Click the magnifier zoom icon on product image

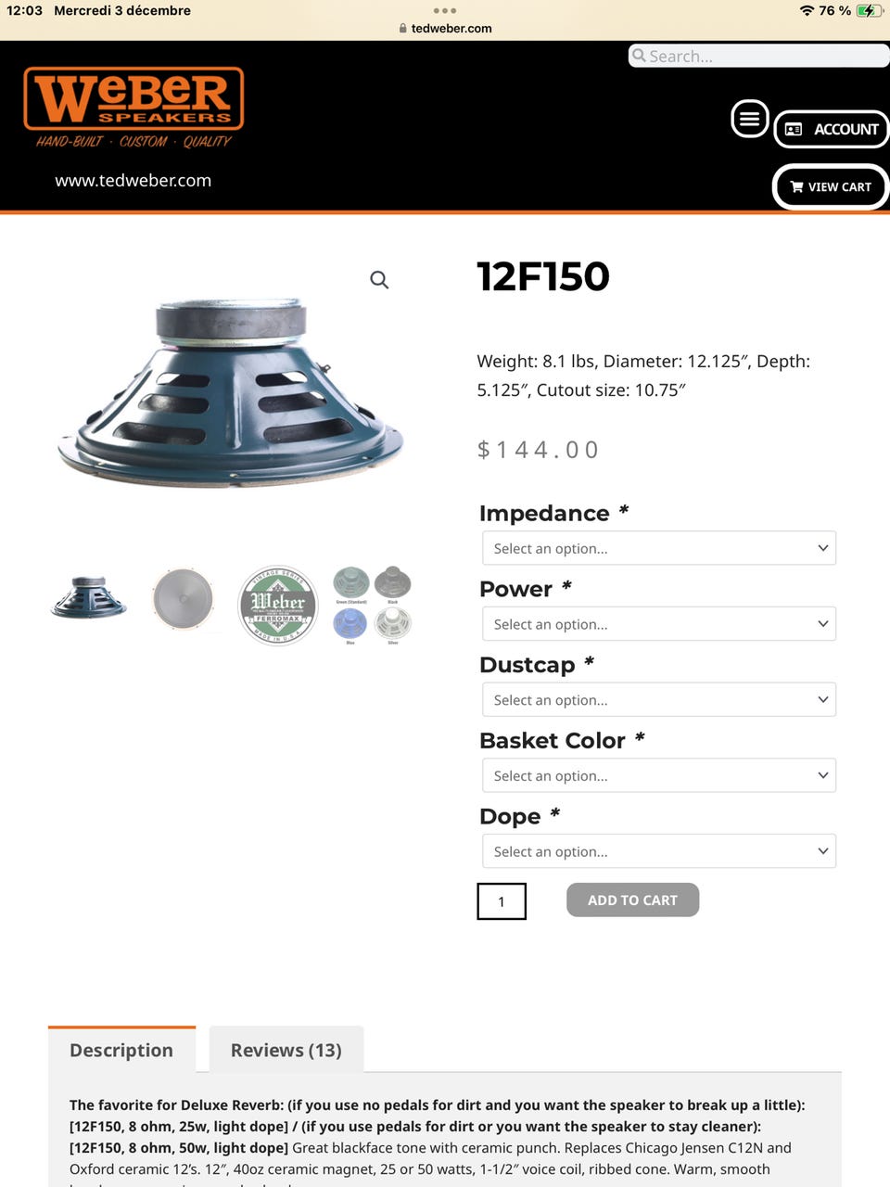(x=379, y=279)
